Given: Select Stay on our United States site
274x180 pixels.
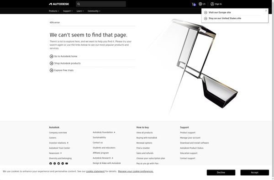Looking at the screenshot, I should (x=225, y=18).
